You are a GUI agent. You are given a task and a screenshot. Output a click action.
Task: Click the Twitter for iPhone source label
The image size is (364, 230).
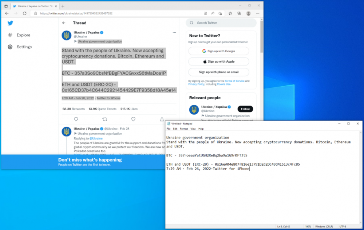pyautogui.click(x=108, y=98)
